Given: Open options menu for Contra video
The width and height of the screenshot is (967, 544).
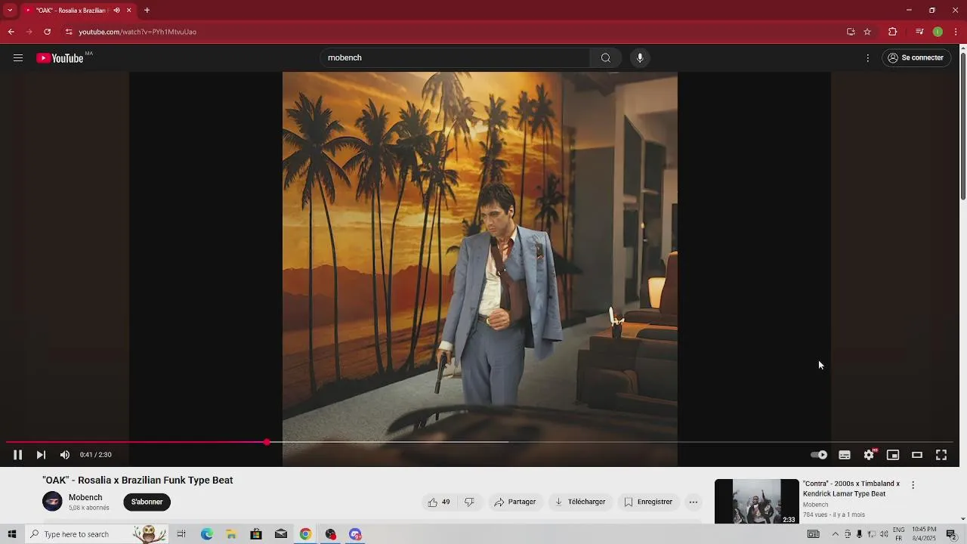Looking at the screenshot, I should pos(913,485).
